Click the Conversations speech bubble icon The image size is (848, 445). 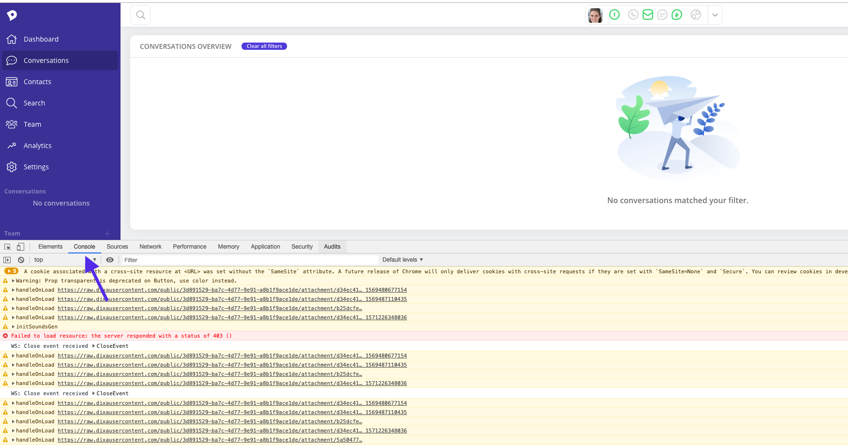(12, 60)
